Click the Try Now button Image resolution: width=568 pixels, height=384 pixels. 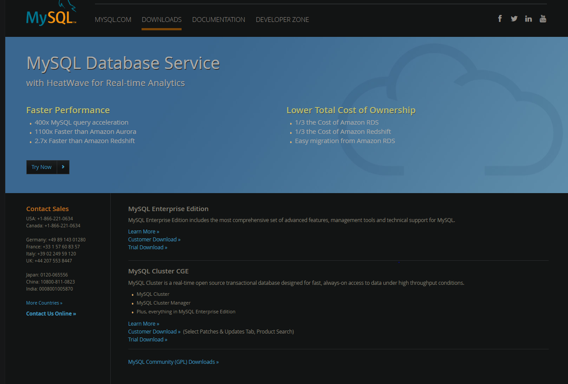coord(48,167)
